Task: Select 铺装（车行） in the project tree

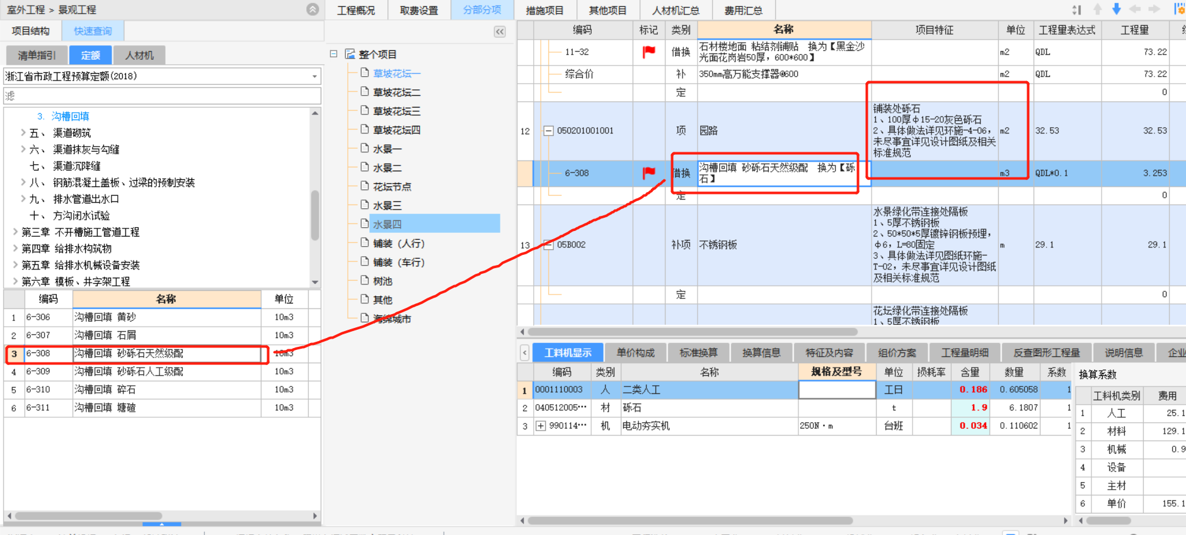Action: point(399,262)
